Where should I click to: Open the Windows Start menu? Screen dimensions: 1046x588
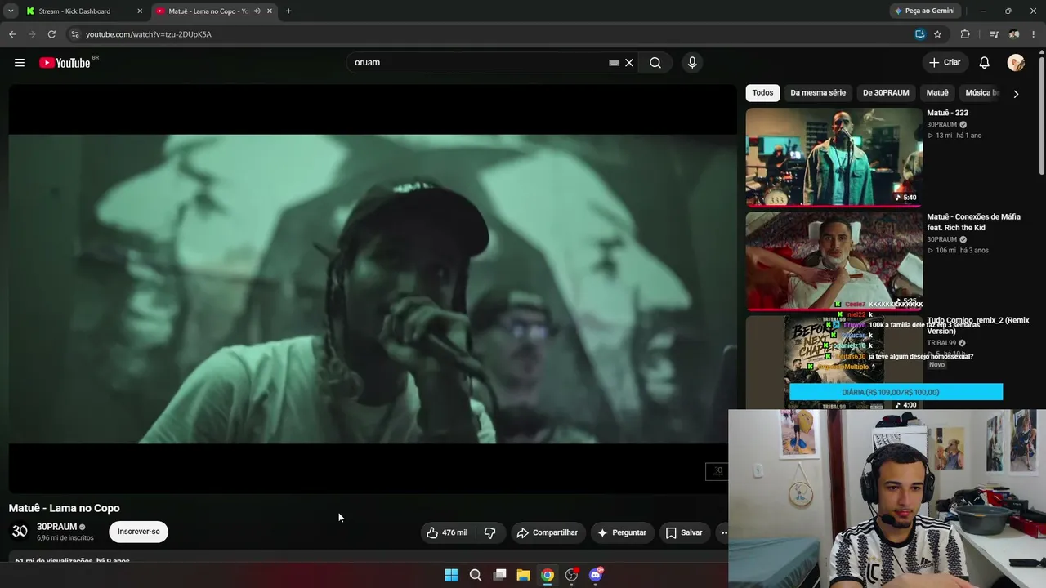(x=451, y=575)
